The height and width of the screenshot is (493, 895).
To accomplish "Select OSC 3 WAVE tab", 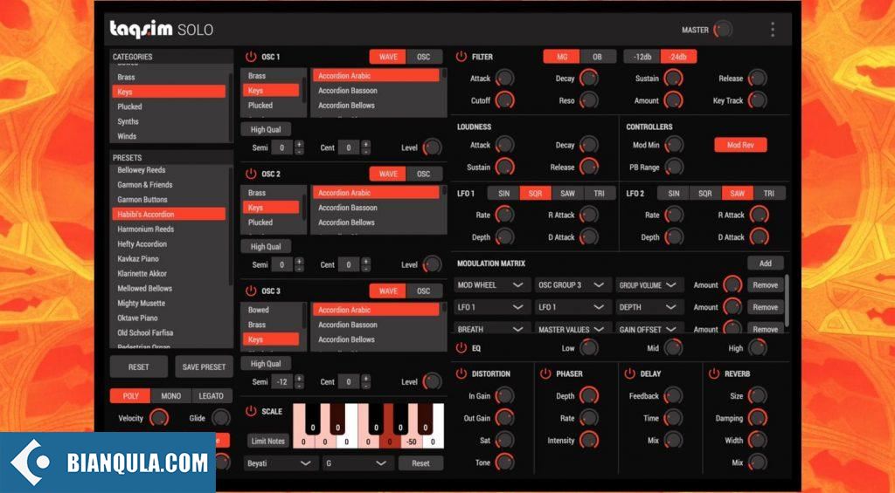I will pos(387,291).
